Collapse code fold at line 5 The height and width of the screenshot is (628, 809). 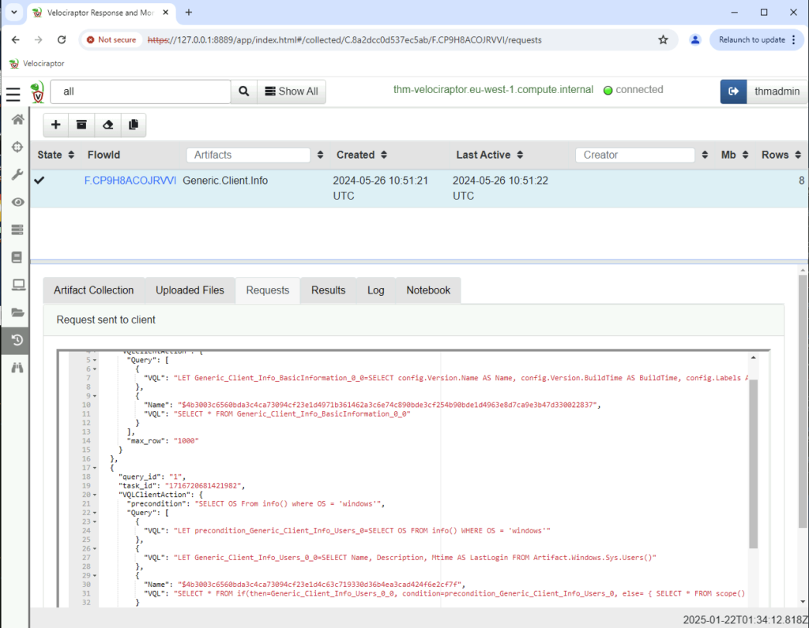pyautogui.click(x=95, y=360)
